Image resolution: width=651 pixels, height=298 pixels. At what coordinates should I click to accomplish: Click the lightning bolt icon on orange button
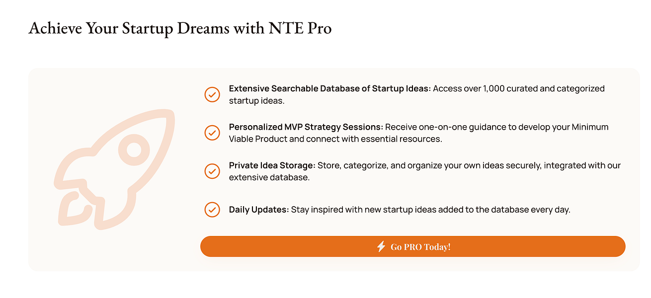(381, 247)
